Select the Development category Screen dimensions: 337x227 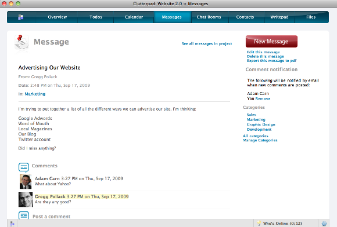(259, 129)
